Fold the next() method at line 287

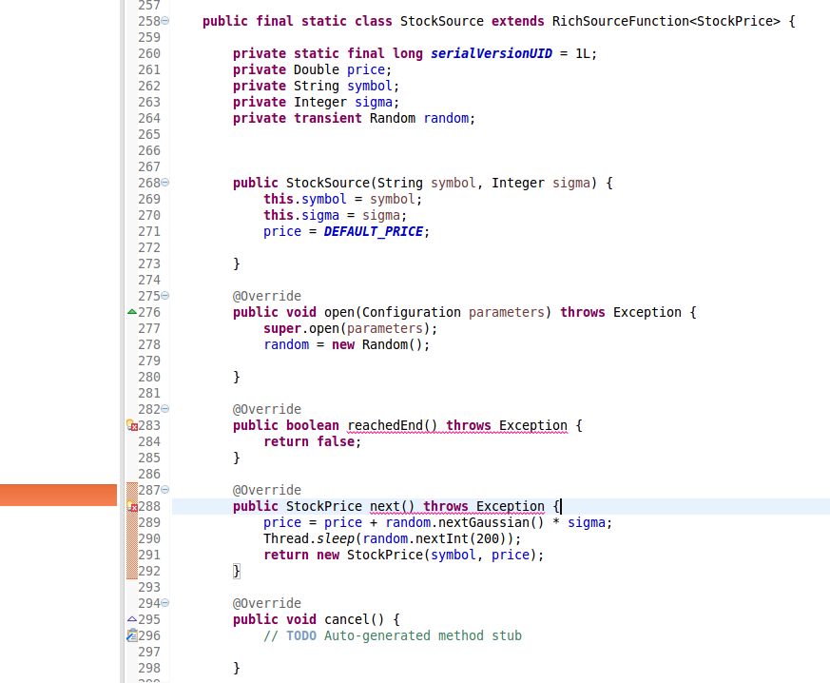click(x=165, y=490)
